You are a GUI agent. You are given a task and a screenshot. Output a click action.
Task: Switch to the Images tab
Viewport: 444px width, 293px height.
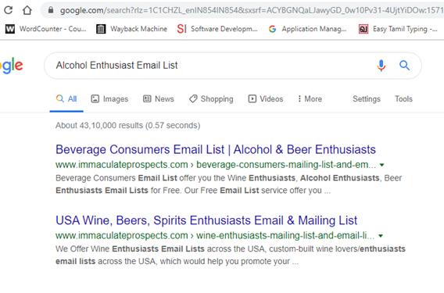[109, 98]
